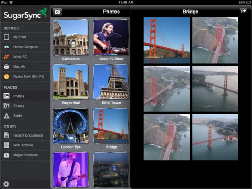Open the London Eye album thumbnail
Viewport: 252px width, 189px height.
tap(70, 125)
